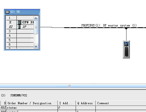Click the rack icon in UR title bar
Image resolution: width=146 pixels, height=112 pixels.
point(7,12)
